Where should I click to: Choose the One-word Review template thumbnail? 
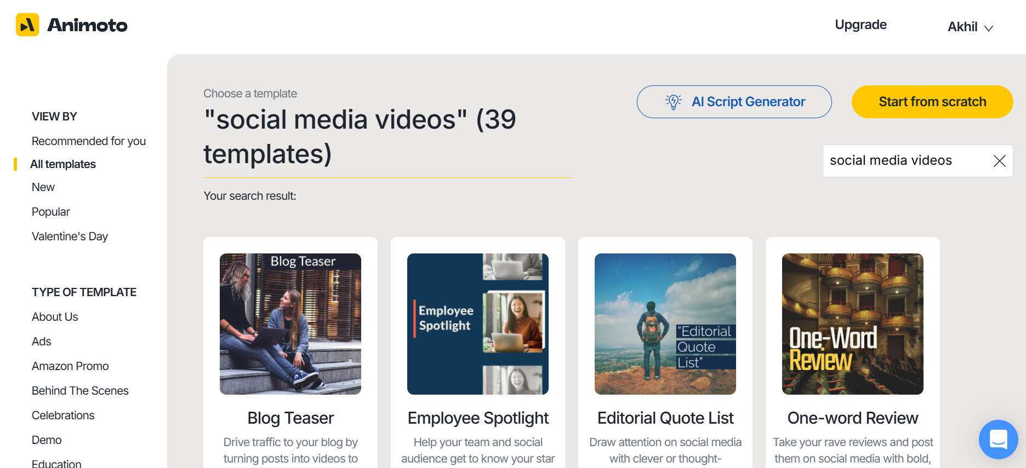point(853,324)
